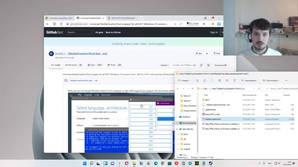Click the Copy icon in Explorer toolbar
Screen dimensions: 298x167
point(204,80)
